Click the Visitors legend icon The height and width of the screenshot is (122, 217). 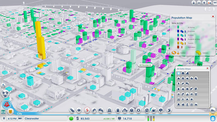(x=174, y=53)
